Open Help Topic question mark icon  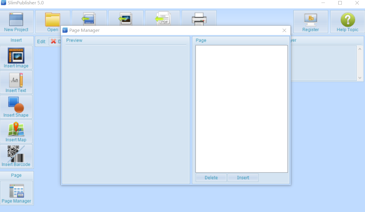(x=347, y=22)
